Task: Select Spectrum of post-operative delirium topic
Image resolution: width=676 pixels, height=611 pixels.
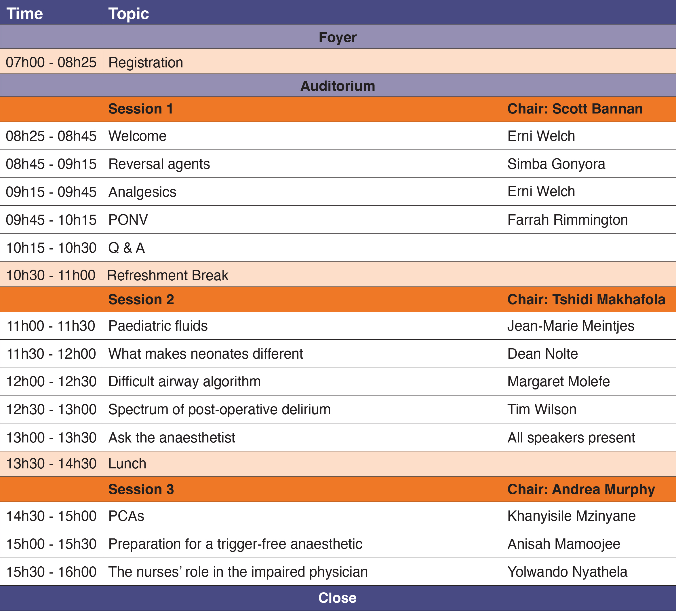Action: [x=219, y=410]
